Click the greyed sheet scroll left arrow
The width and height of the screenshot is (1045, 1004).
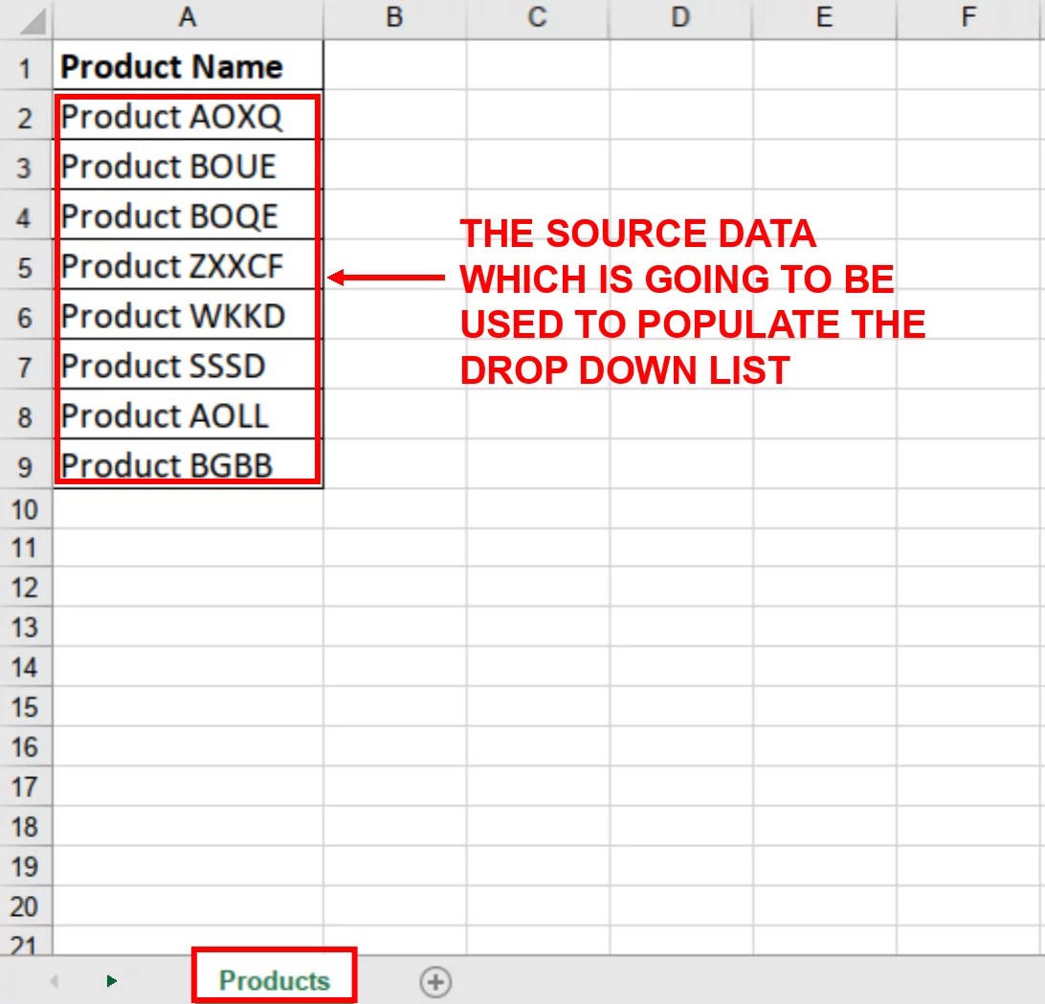[x=55, y=981]
